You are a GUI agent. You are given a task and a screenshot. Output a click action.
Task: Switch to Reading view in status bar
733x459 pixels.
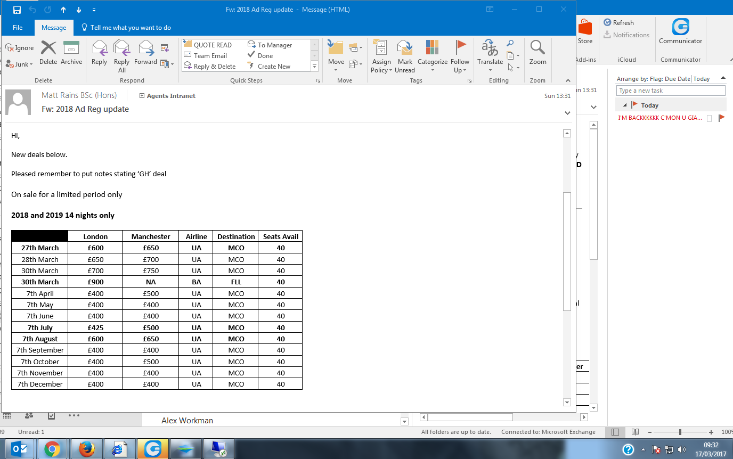635,432
